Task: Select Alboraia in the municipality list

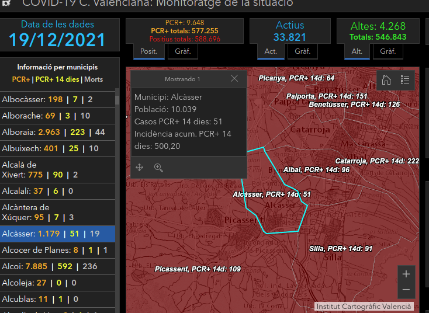Action: pyautogui.click(x=54, y=132)
